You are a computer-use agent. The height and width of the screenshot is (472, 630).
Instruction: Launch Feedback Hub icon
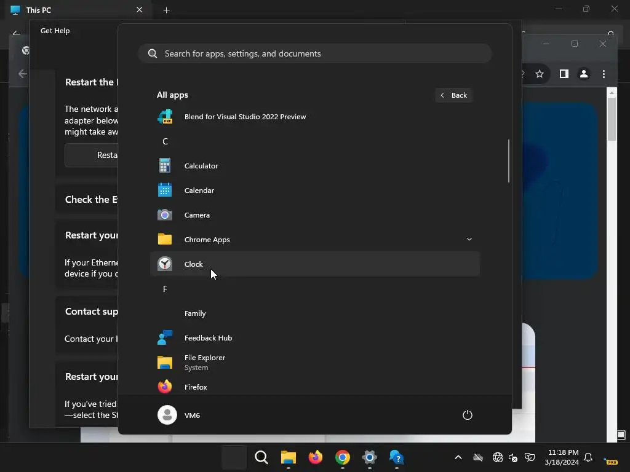click(165, 337)
